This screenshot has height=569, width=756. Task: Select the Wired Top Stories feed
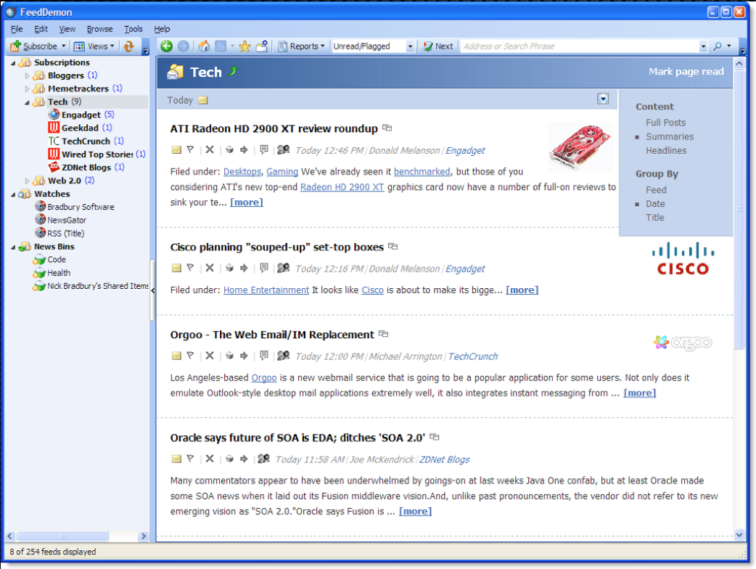(96, 155)
